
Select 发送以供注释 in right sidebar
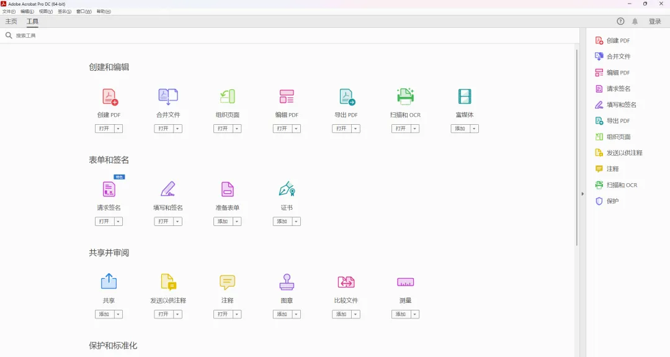[x=619, y=153]
